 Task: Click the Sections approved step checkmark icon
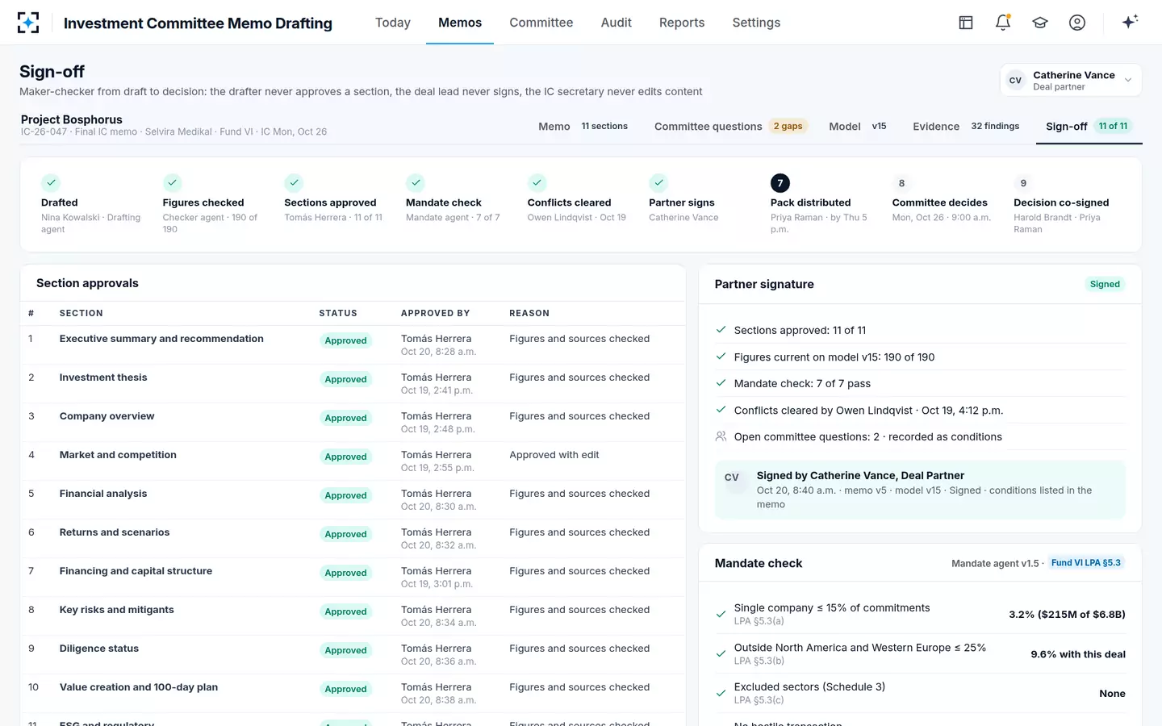[x=294, y=183]
